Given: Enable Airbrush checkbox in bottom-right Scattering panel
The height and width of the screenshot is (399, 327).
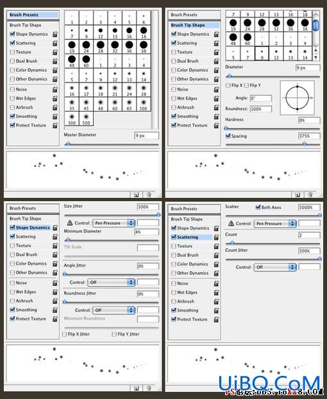Looking at the screenshot, I should pyautogui.click(x=174, y=301).
